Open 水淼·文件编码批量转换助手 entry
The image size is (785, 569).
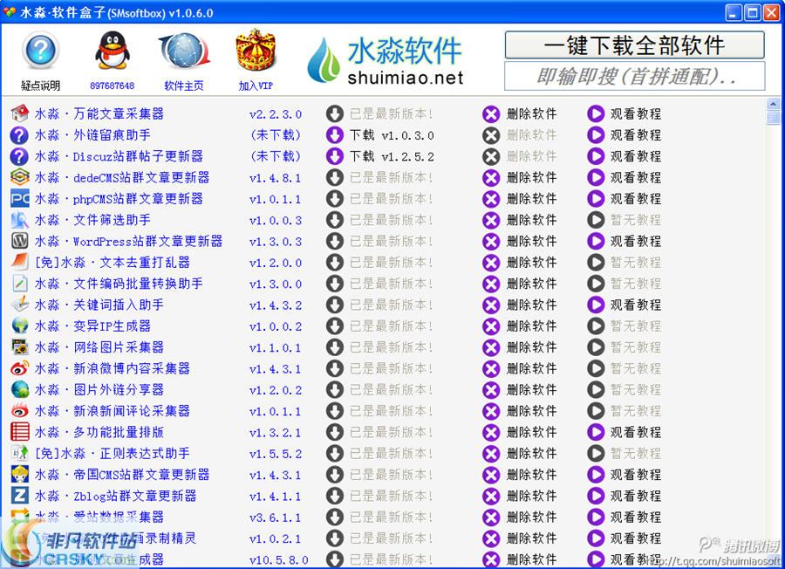point(119,284)
